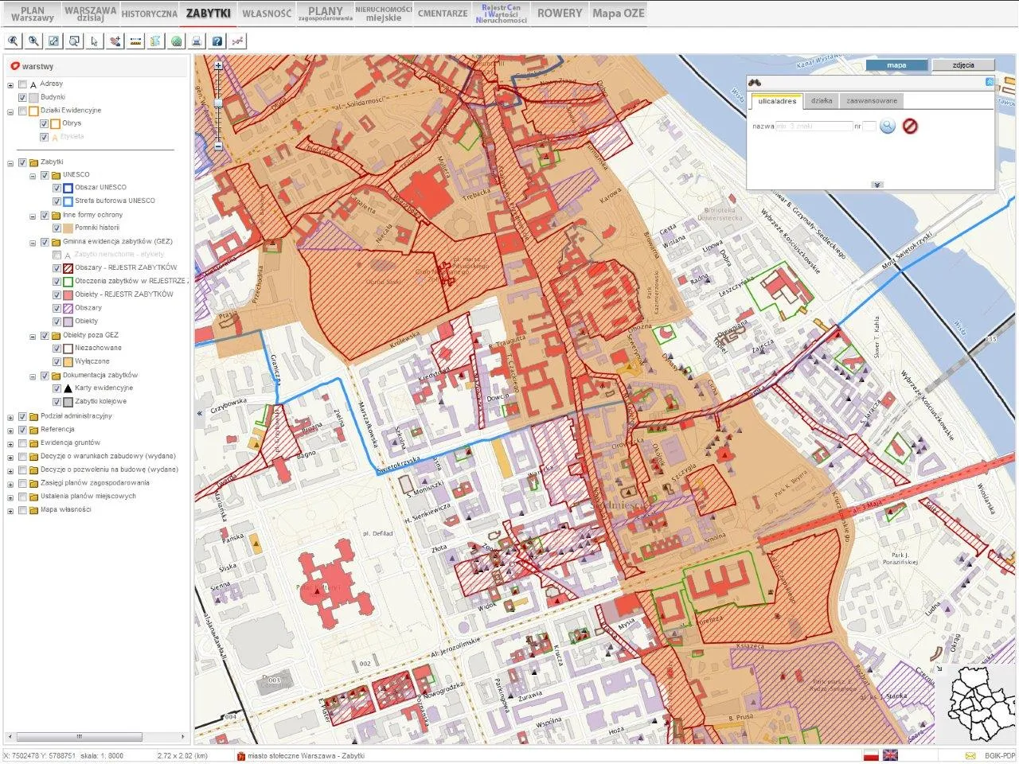Click the full extent zoom tool
The height and width of the screenshot is (764, 1019).
(54, 41)
